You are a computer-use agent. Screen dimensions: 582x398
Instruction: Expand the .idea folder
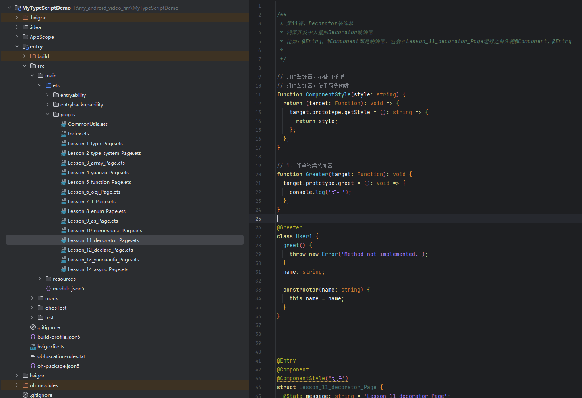click(x=17, y=27)
